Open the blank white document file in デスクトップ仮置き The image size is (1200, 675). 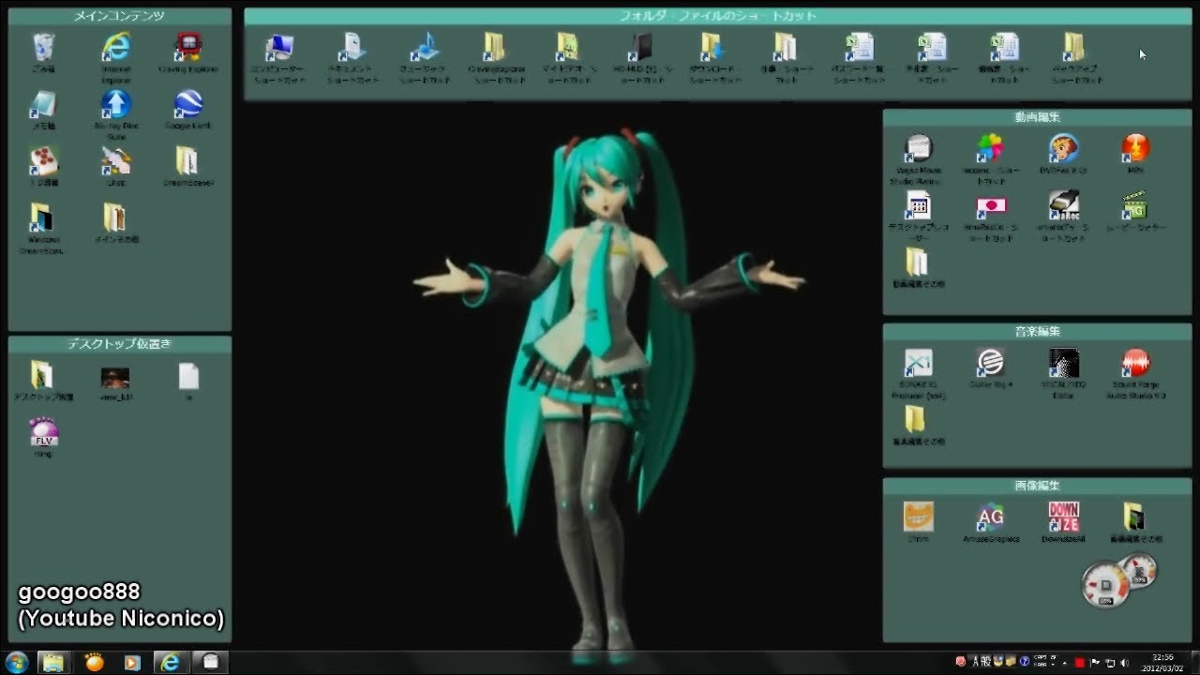click(x=188, y=376)
